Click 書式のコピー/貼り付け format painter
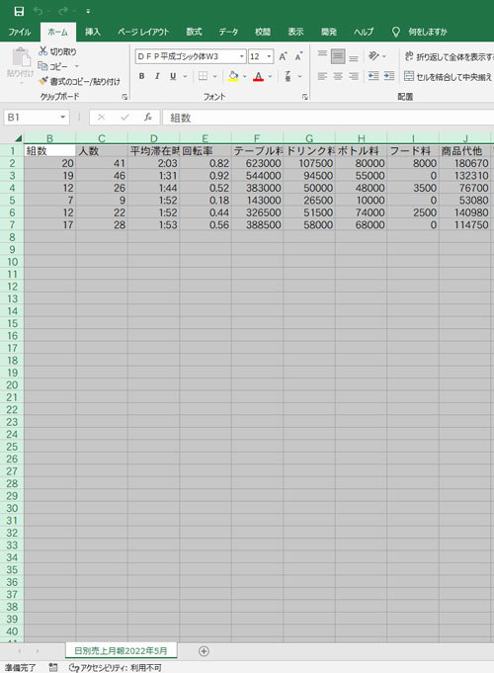 [79, 81]
